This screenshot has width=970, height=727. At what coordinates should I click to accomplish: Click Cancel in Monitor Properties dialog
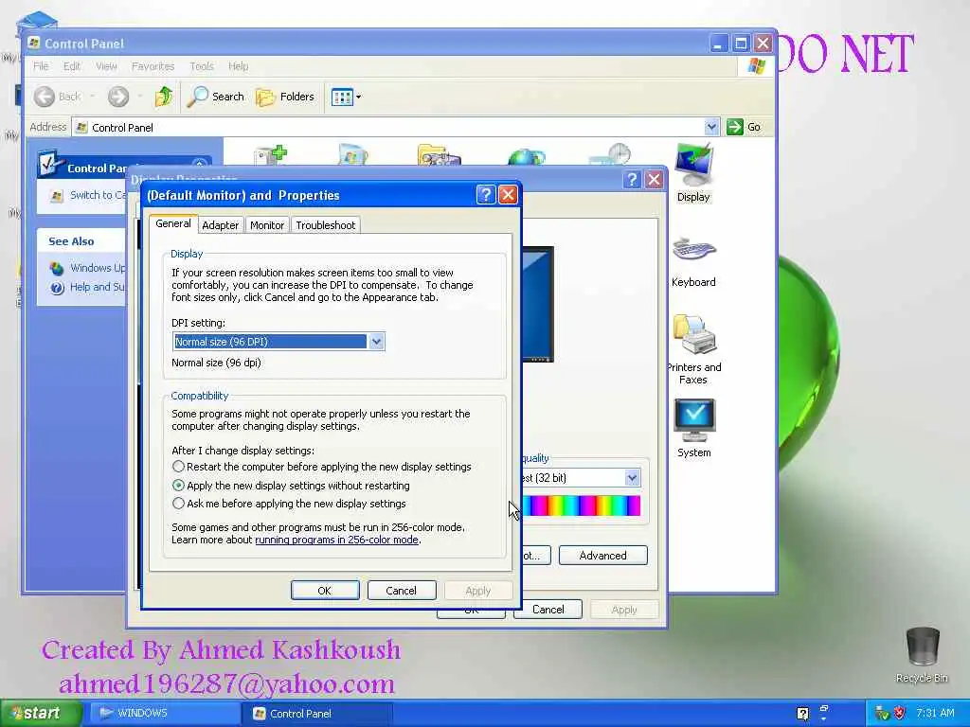[x=401, y=591]
